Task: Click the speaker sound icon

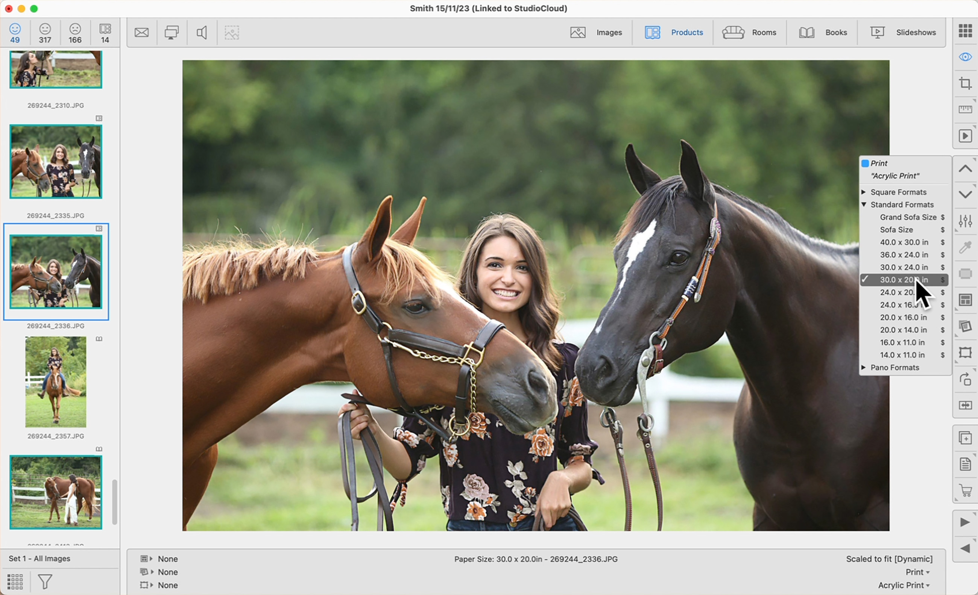Action: pyautogui.click(x=202, y=33)
